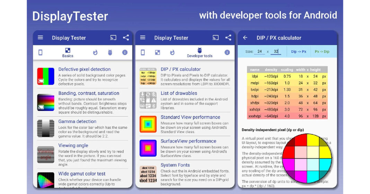370x194 pixels.
Task: Tap share icon on the Developer tools screen
Action: click(x=228, y=38)
